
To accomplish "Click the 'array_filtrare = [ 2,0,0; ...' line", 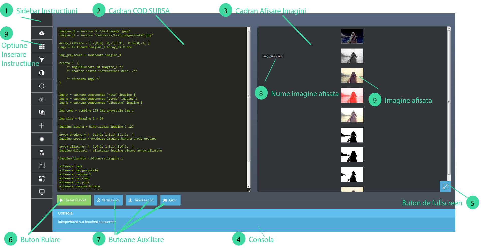I will (x=104, y=43).
